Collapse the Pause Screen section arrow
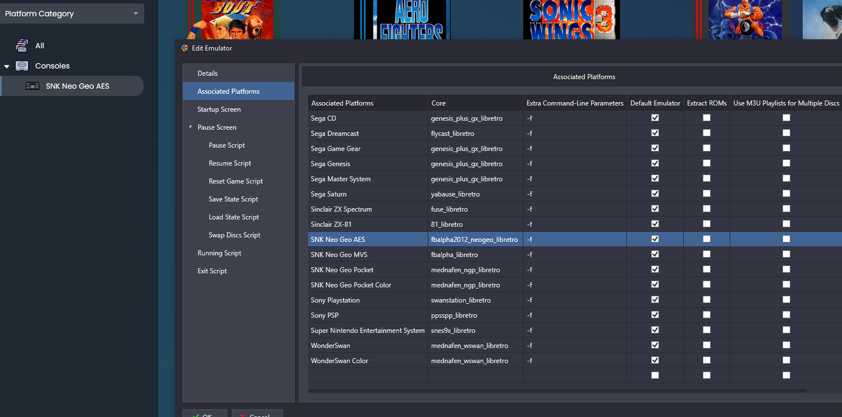Image resolution: width=842 pixels, height=417 pixels. [x=190, y=127]
